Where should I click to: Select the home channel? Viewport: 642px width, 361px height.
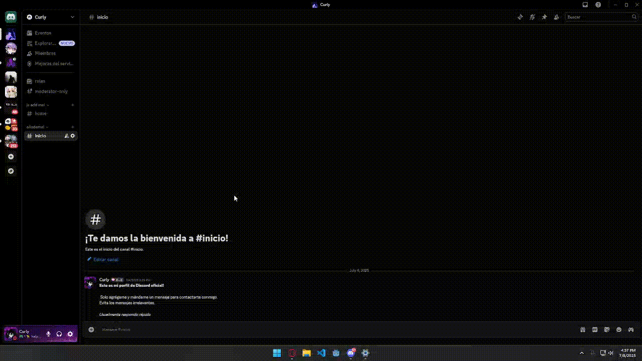(50, 113)
